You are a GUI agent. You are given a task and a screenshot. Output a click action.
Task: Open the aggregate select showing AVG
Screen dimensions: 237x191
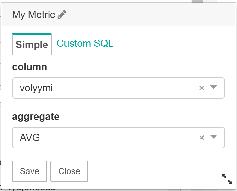(104, 137)
